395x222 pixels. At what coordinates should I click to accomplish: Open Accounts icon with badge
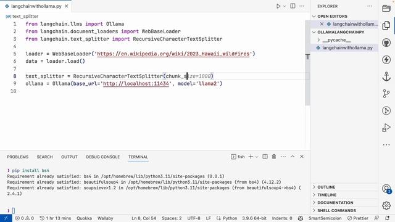coord(386,189)
